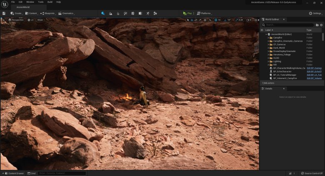Expand the HeroArea_Foliage folder
This screenshot has height=176, width=325.
pyautogui.click(x=268, y=55)
